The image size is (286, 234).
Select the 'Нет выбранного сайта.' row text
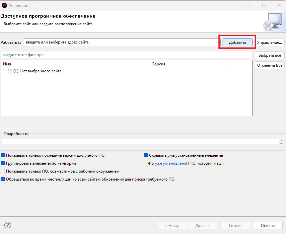click(x=41, y=71)
